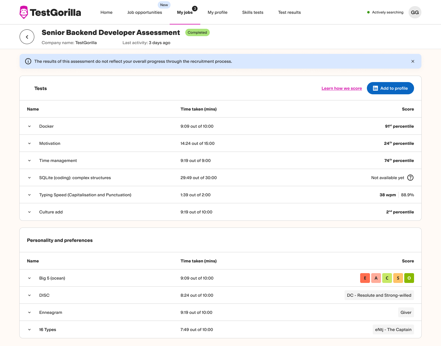Go to the Test results tab

[289, 12]
